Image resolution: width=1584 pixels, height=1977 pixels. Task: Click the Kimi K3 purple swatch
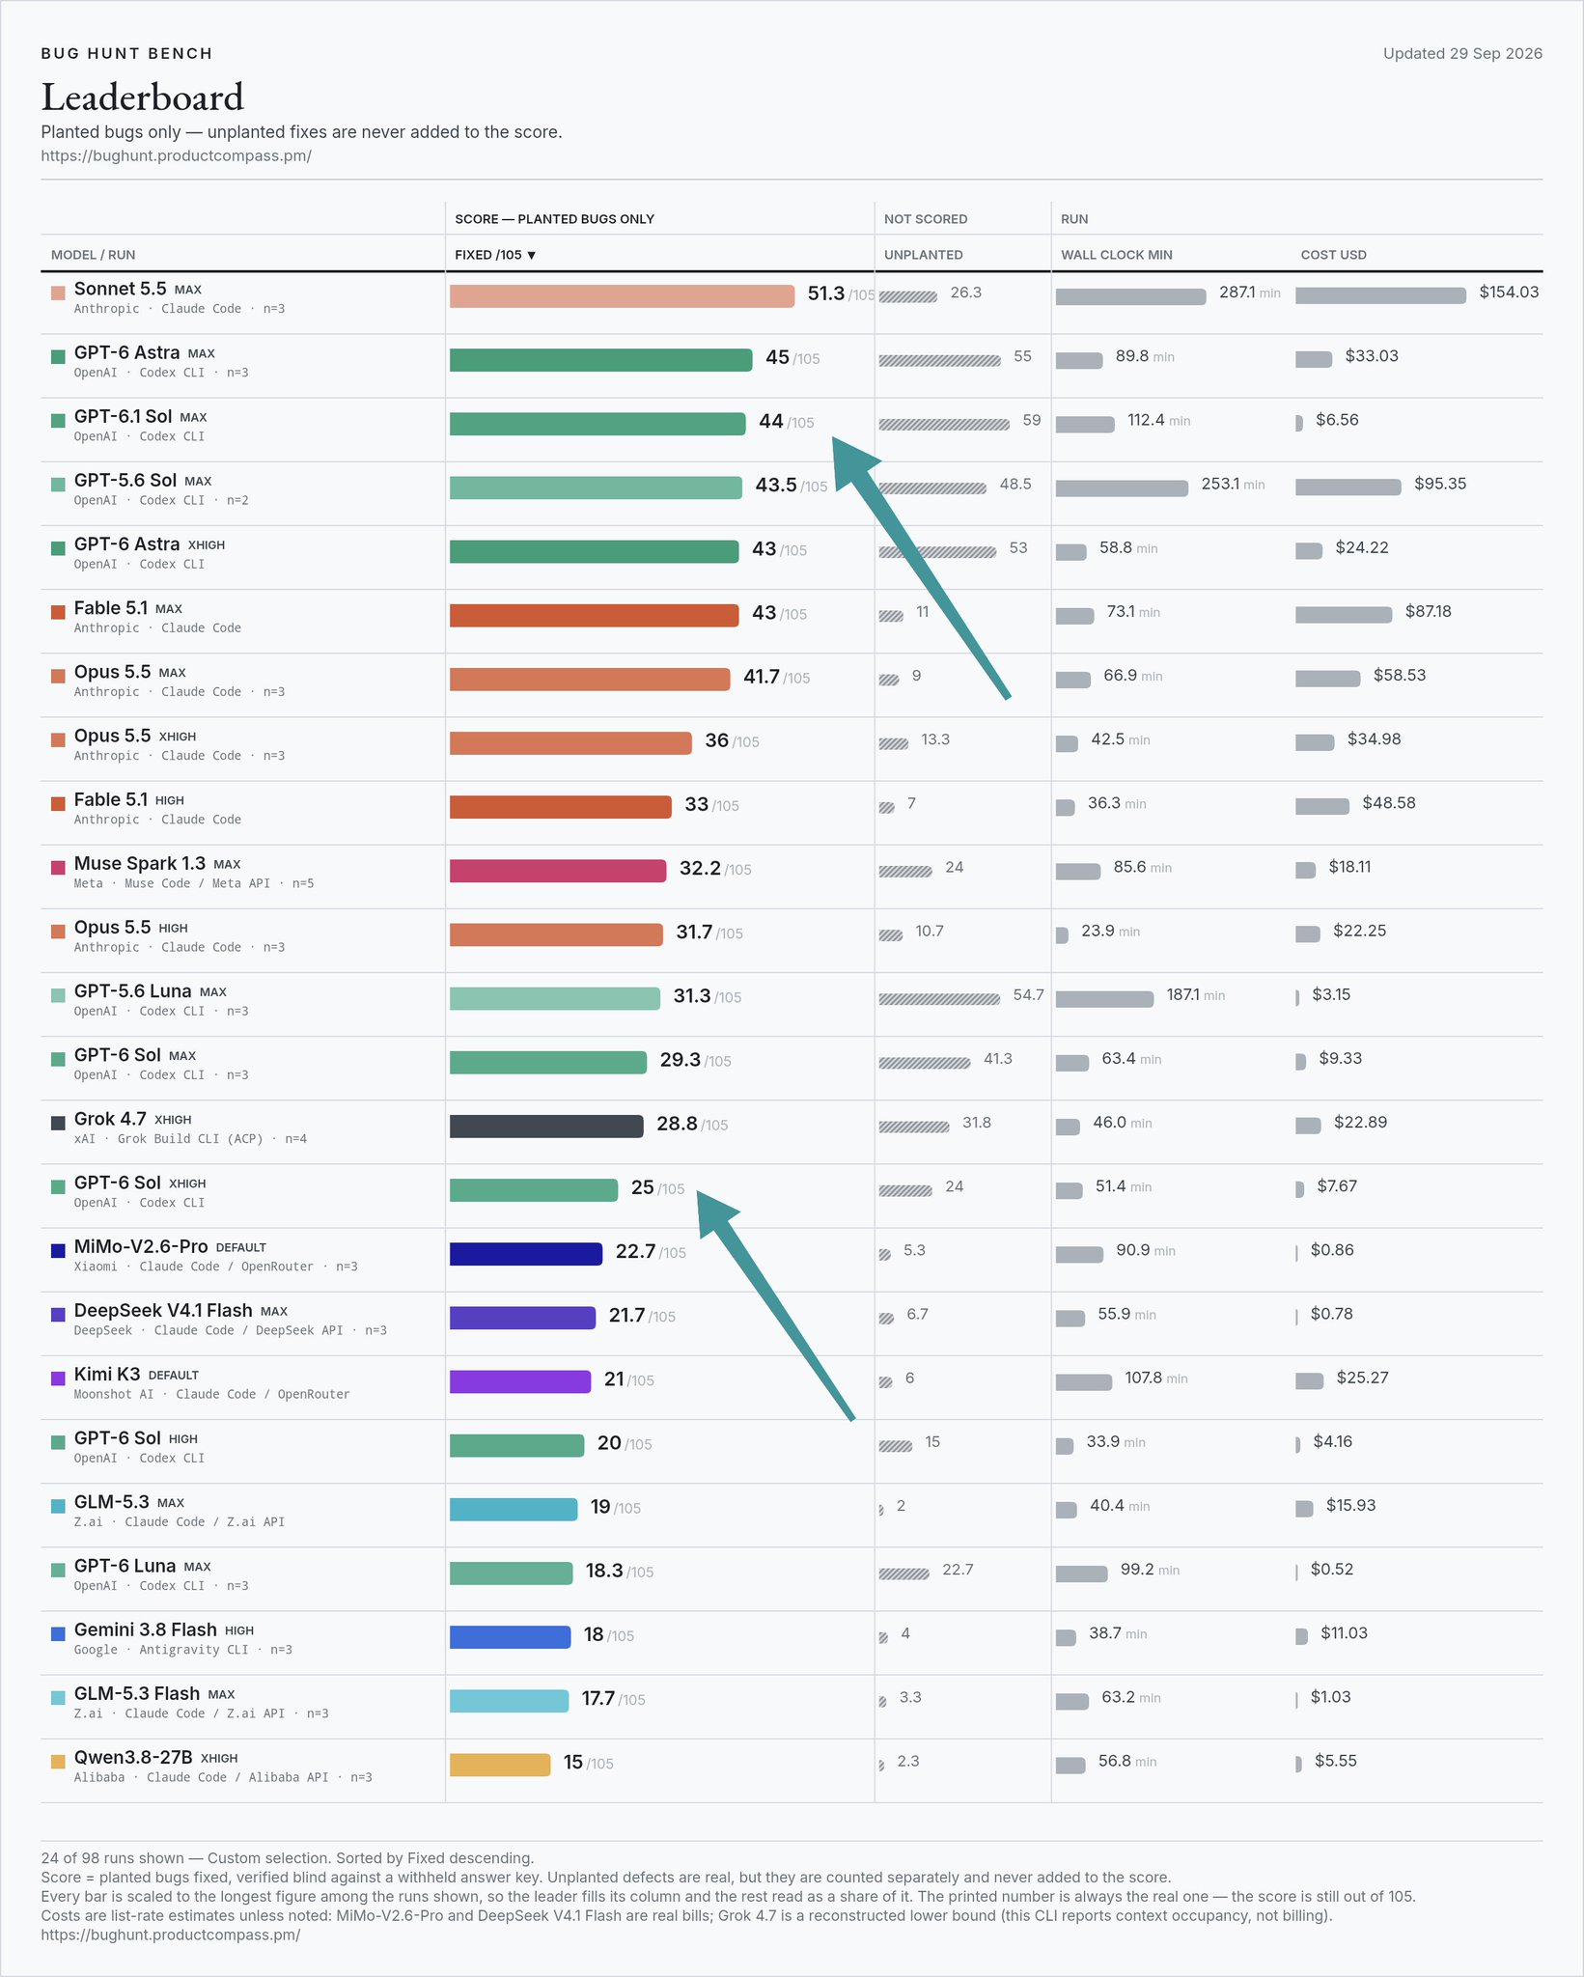point(58,1378)
